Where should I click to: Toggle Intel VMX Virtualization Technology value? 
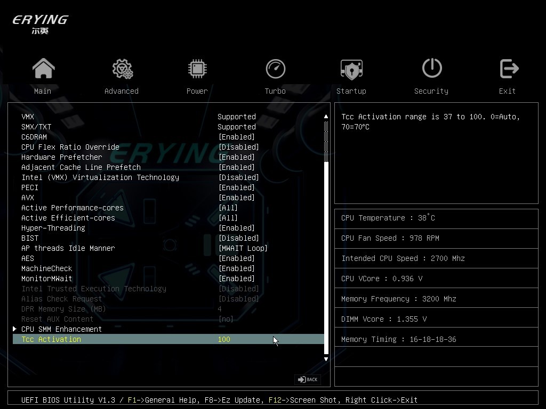pyautogui.click(x=238, y=177)
